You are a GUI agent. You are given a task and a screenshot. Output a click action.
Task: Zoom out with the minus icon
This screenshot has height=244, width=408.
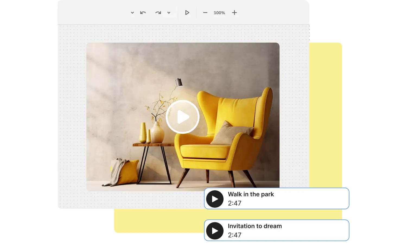(x=205, y=12)
